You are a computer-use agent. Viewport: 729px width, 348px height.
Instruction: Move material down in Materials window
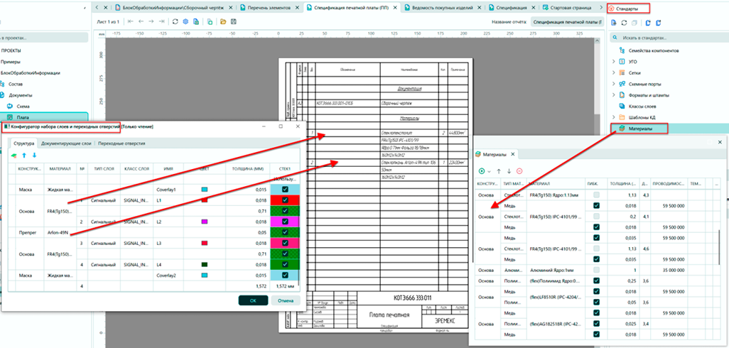(x=509, y=171)
